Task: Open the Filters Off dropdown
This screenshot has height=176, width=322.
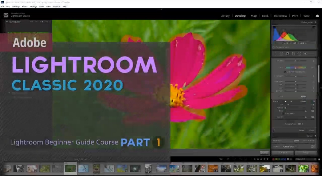Action: coord(306,159)
